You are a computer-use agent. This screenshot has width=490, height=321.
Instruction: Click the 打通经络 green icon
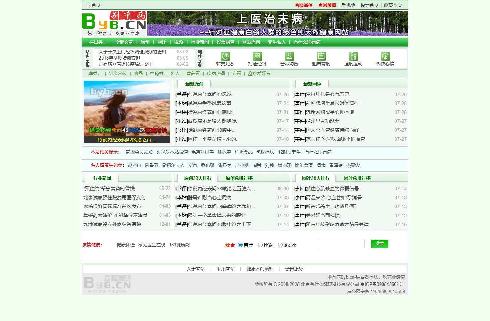pos(257,56)
